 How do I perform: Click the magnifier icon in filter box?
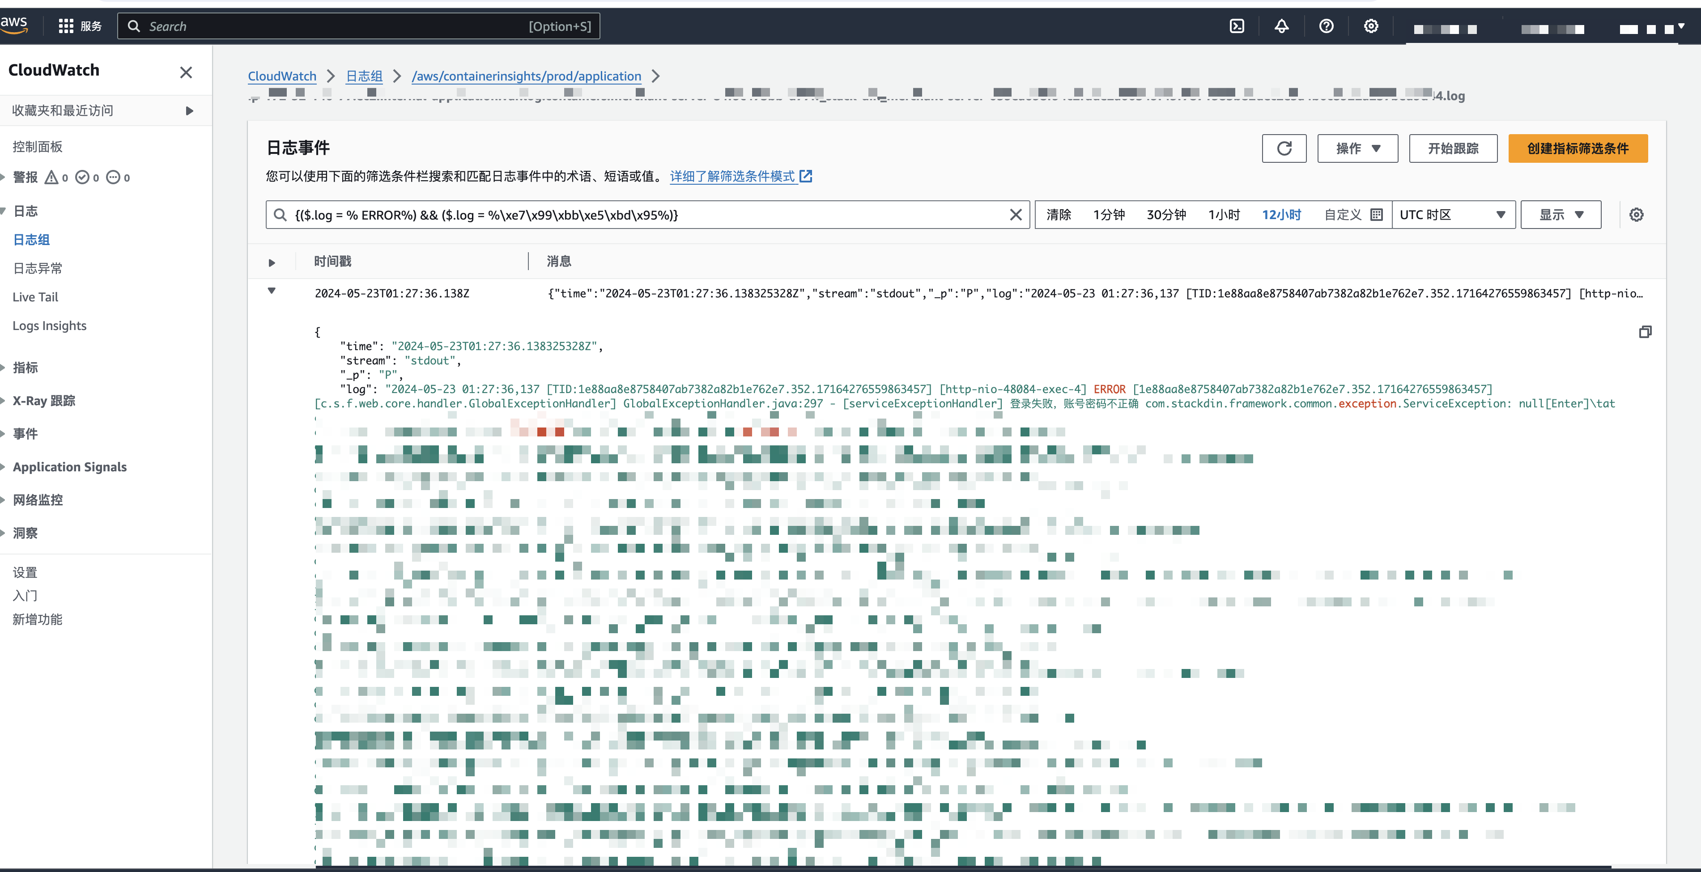click(280, 215)
